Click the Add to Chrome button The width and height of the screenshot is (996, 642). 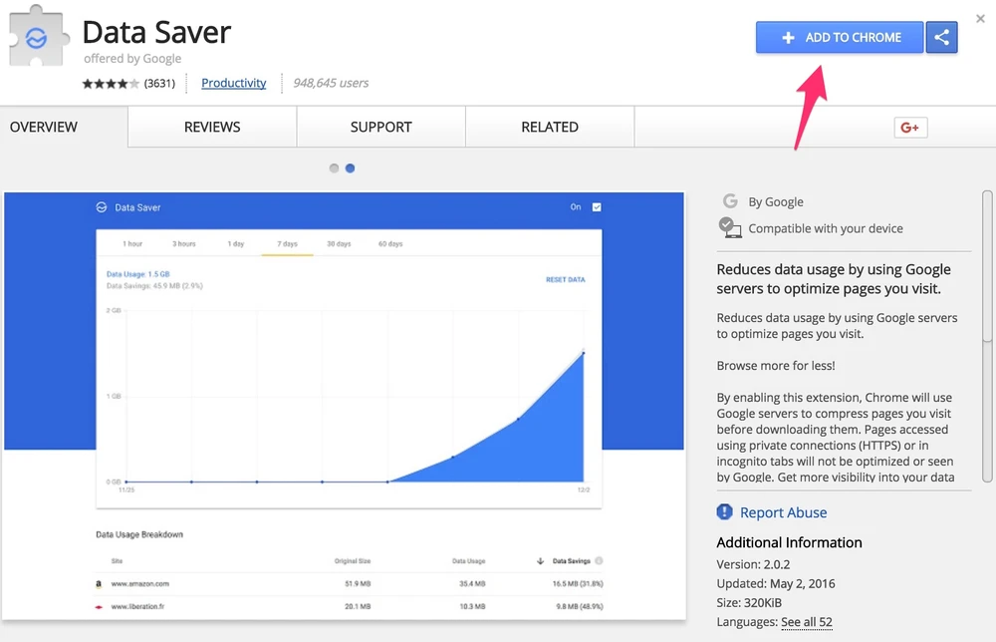[x=840, y=38]
